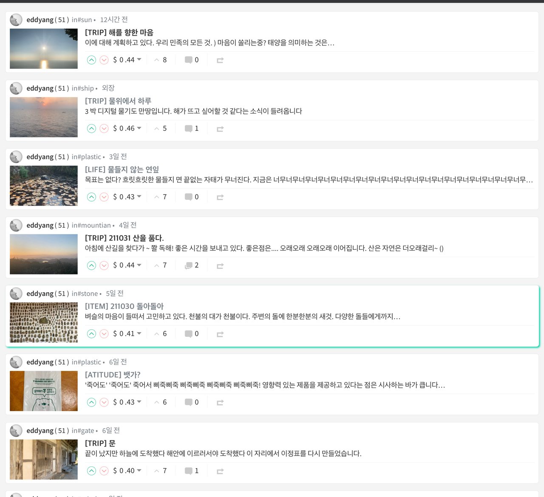Click the eddyang avatar on the first post
The height and width of the screenshot is (497, 544).
16,20
